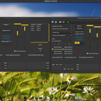This screenshot has height=101, width=101.
Task: Click the Column2 header in tree view
Action: (39, 24)
